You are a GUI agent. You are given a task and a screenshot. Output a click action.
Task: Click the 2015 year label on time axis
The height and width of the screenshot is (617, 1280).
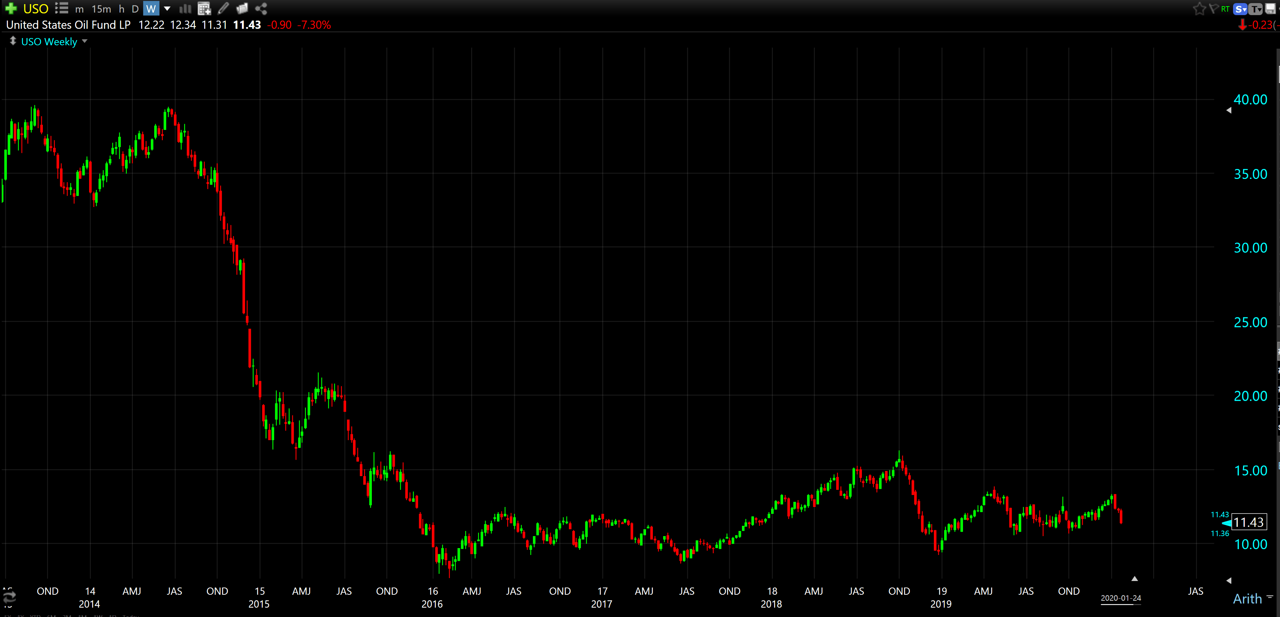(259, 604)
